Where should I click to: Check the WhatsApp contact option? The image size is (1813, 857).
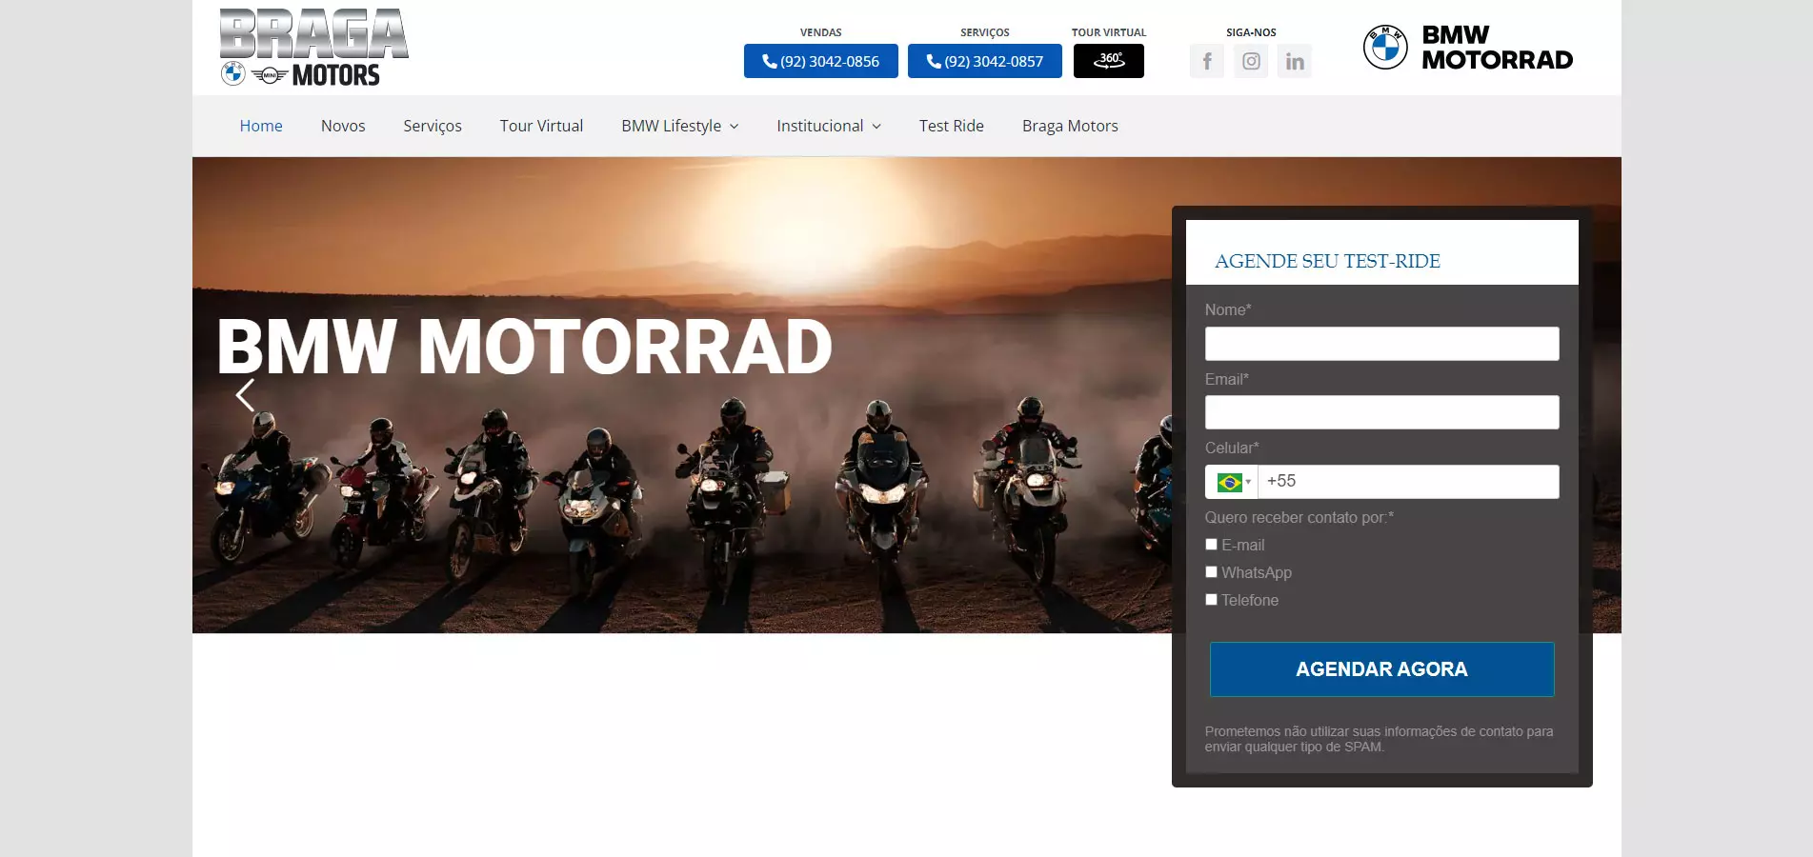(1212, 572)
